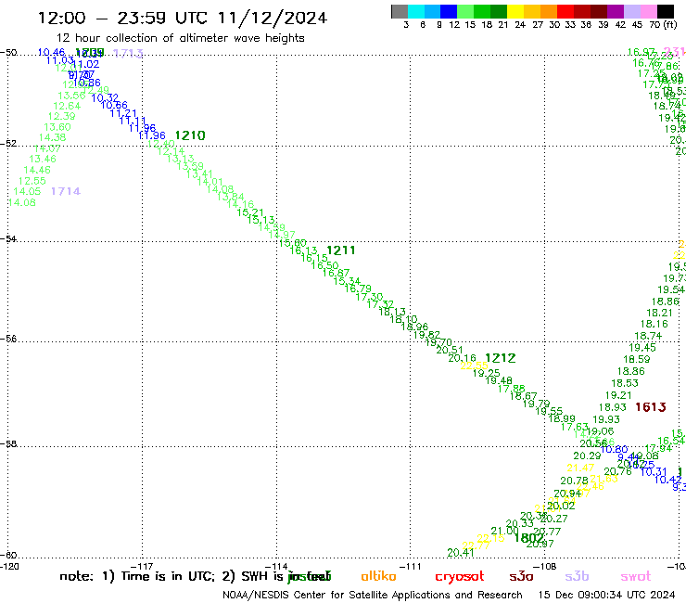Screen dimensions: 686x603
Task: Click the yellow 22.55 wave height value
Action: pyautogui.click(x=474, y=366)
